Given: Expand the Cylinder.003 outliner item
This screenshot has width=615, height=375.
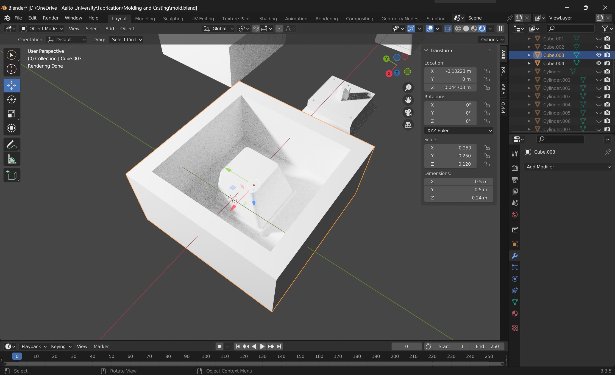Looking at the screenshot, I should pos(529,96).
